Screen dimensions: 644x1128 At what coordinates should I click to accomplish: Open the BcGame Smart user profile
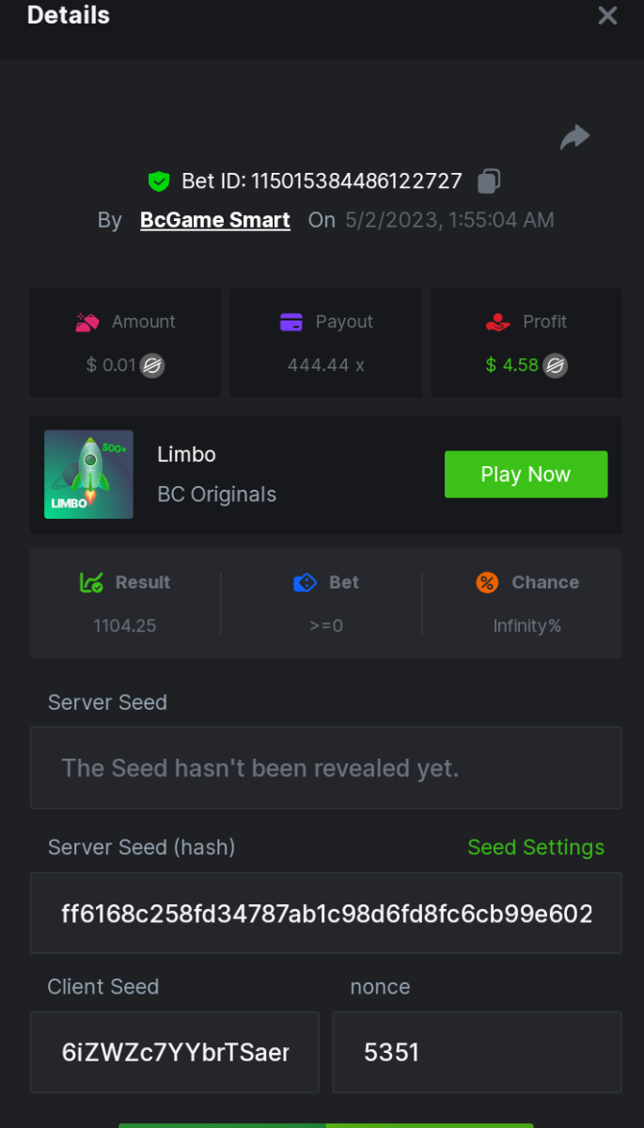(215, 220)
